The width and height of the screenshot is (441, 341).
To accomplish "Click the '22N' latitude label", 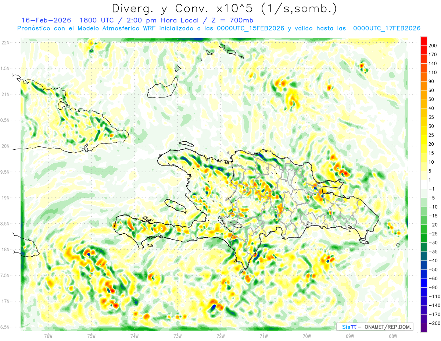I will (6, 43).
